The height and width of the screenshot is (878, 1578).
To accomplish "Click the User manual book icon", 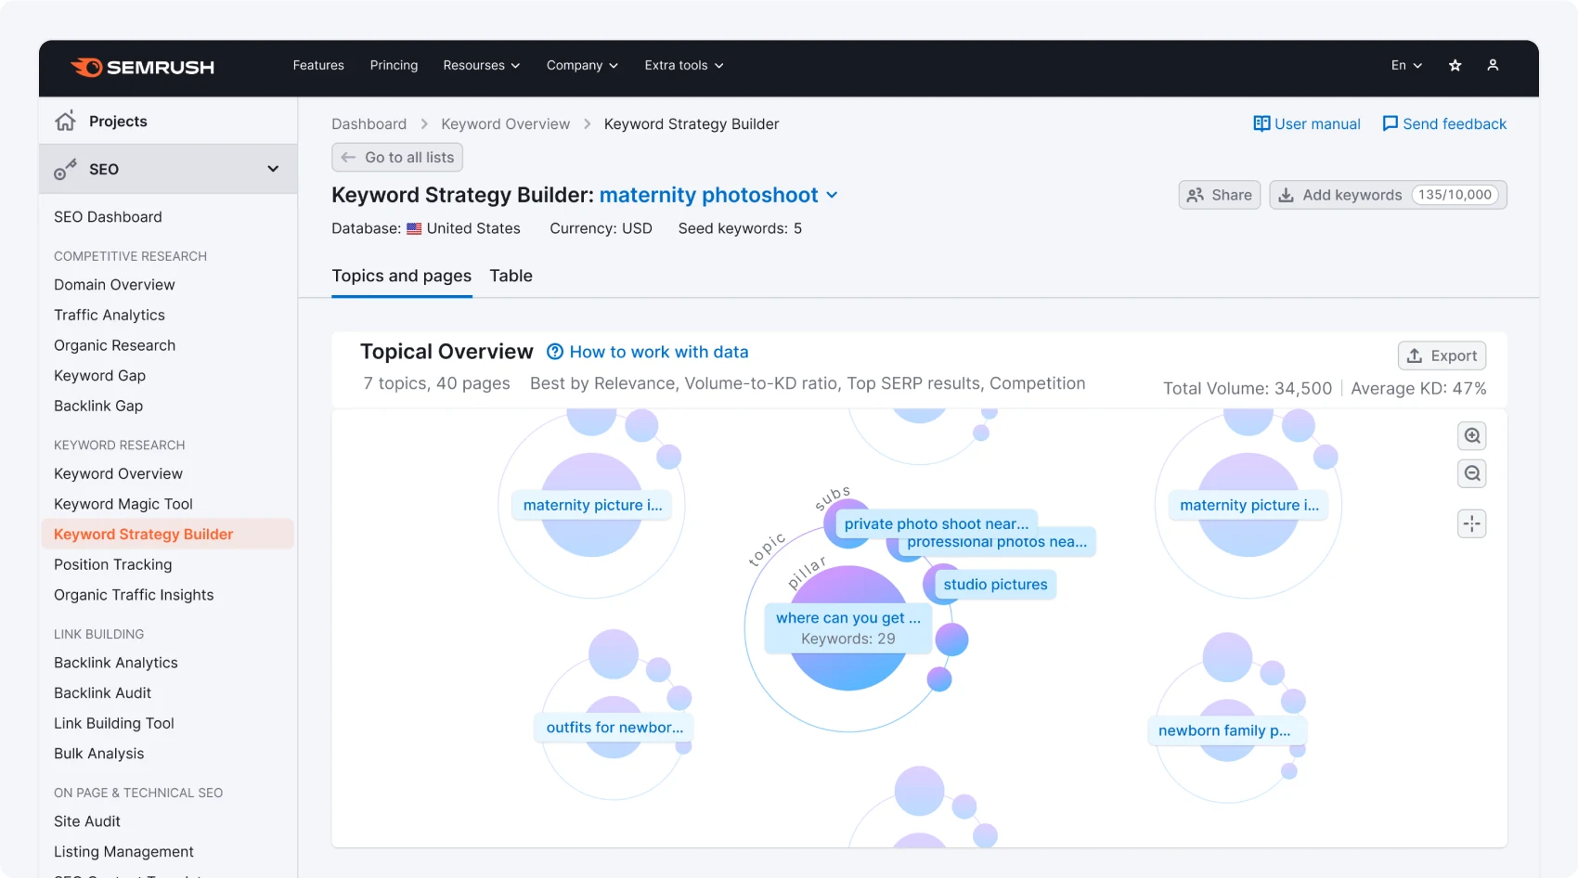I will [1261, 123].
